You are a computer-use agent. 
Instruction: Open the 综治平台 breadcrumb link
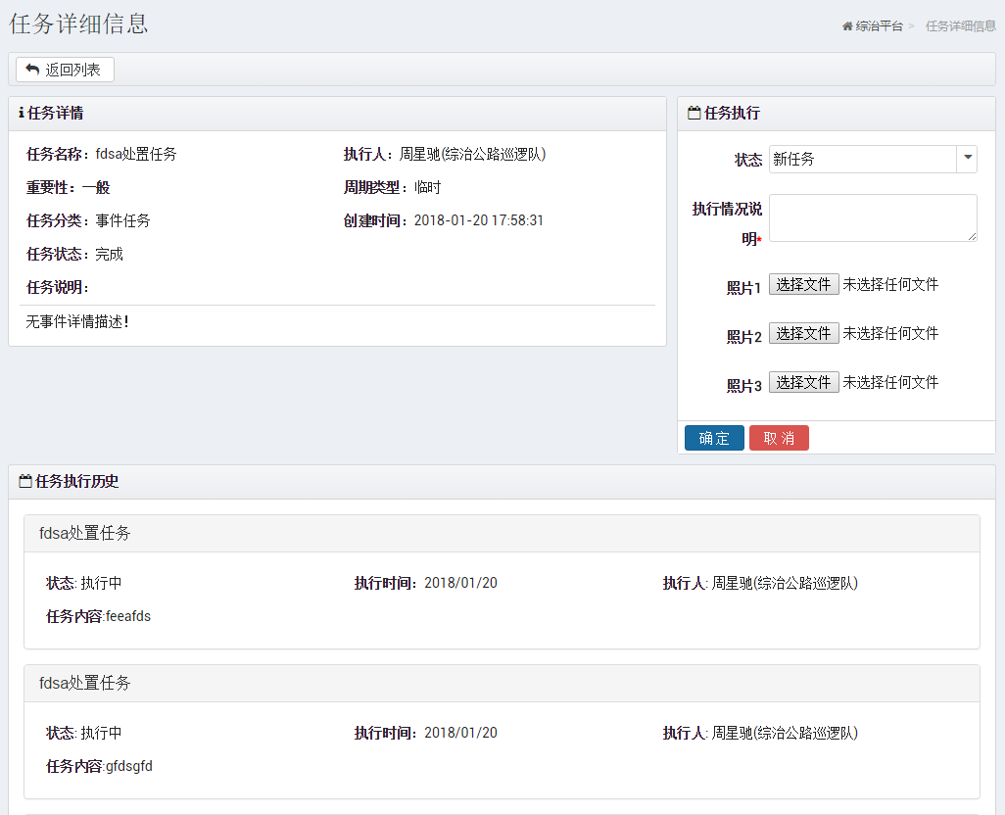879,26
